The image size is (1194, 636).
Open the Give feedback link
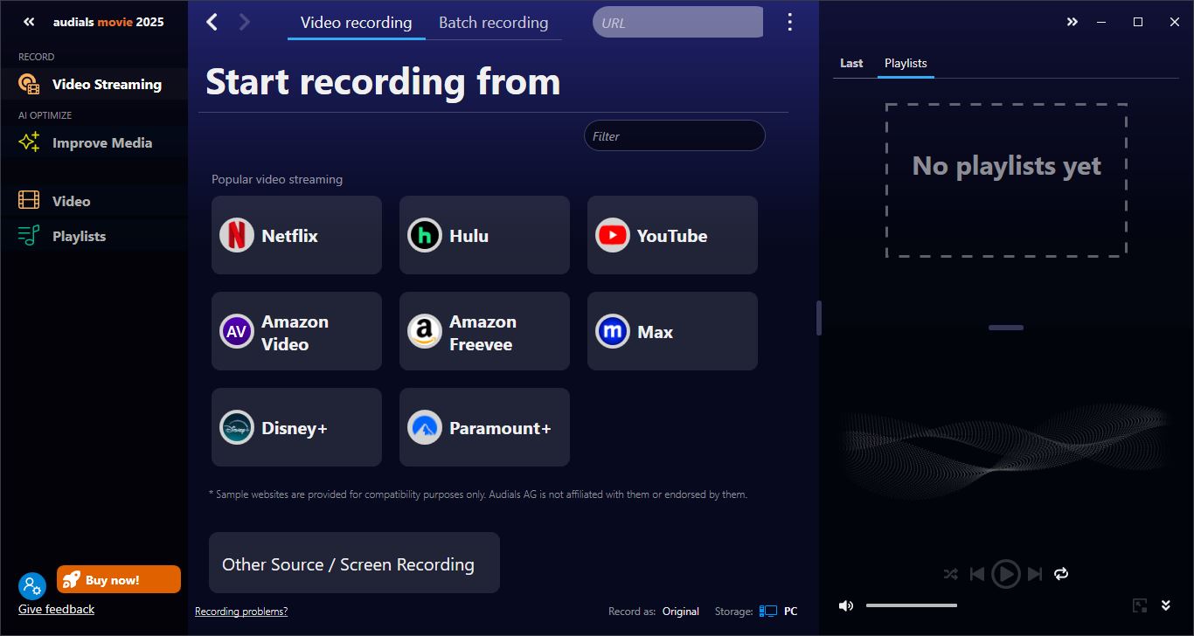[56, 609]
